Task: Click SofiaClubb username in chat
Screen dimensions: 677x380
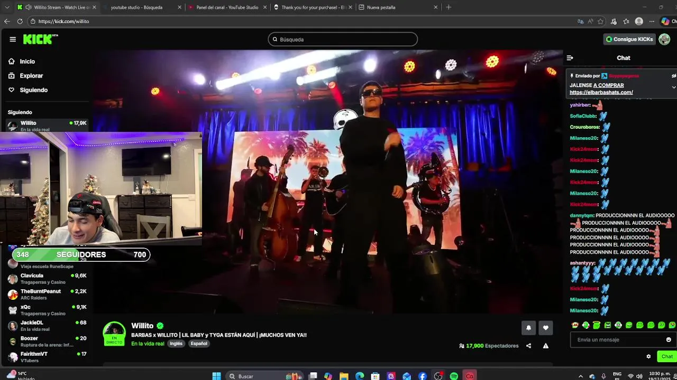Action: 583,116
